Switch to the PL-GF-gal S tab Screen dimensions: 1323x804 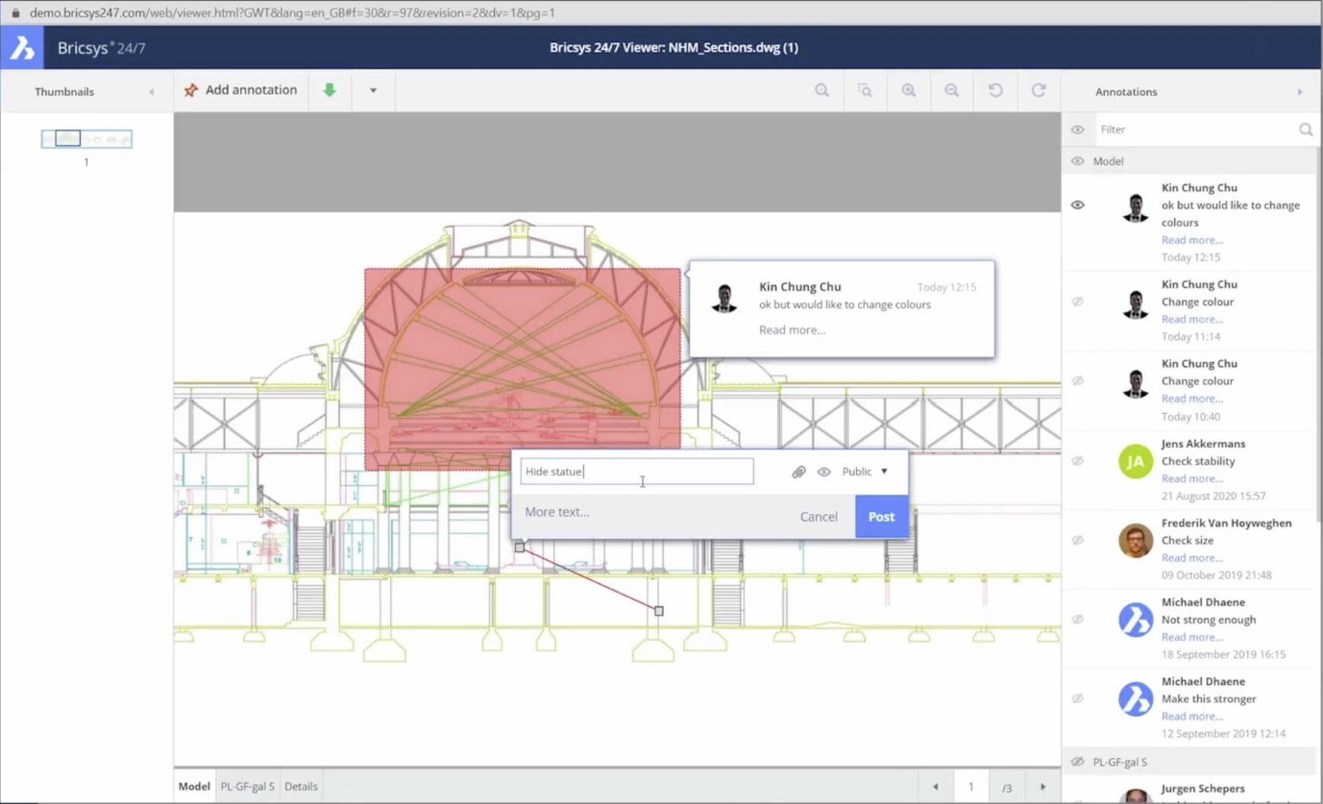click(x=247, y=786)
